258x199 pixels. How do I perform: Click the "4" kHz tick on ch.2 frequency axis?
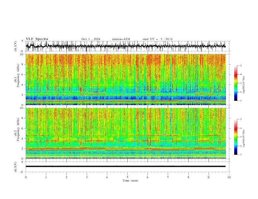click(x=22, y=139)
